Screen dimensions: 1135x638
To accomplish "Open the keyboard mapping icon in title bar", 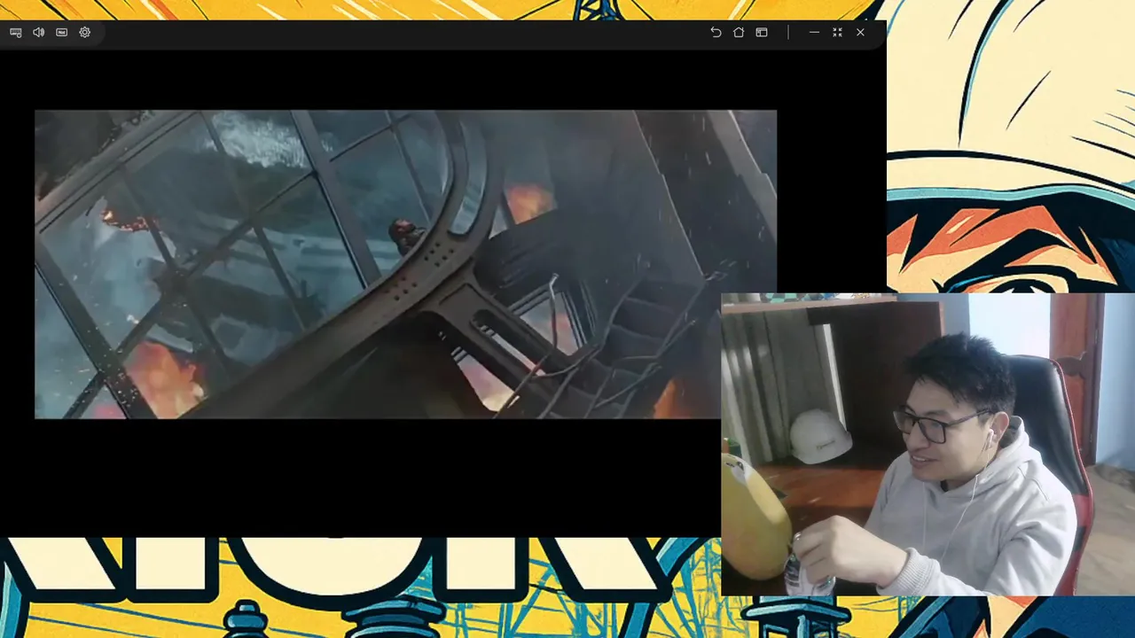I will [16, 32].
